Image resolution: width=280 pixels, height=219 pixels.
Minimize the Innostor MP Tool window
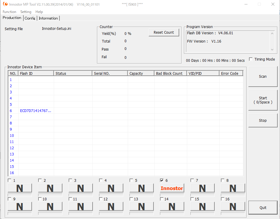coord(246,4)
